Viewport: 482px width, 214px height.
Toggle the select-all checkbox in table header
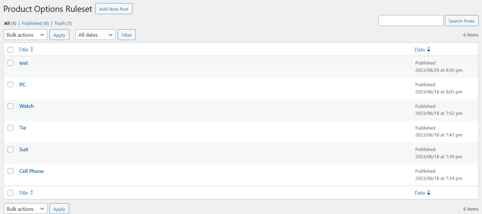click(x=10, y=49)
